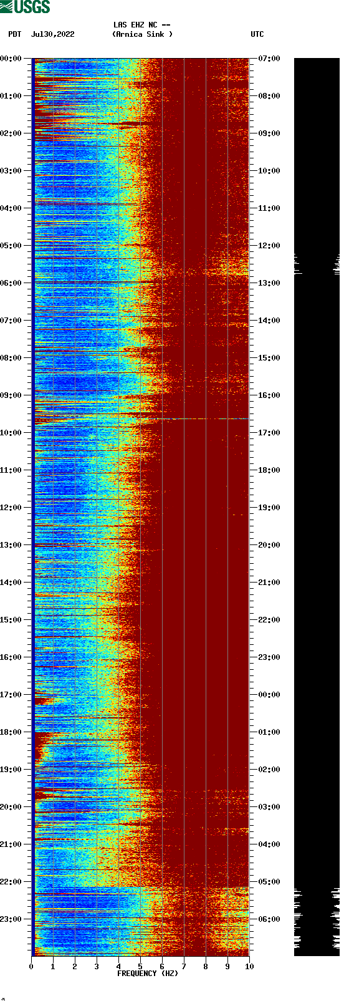This screenshot has width=344, height=1006.
Task: Click the 12:00 PDT time label
Action: tap(11, 508)
